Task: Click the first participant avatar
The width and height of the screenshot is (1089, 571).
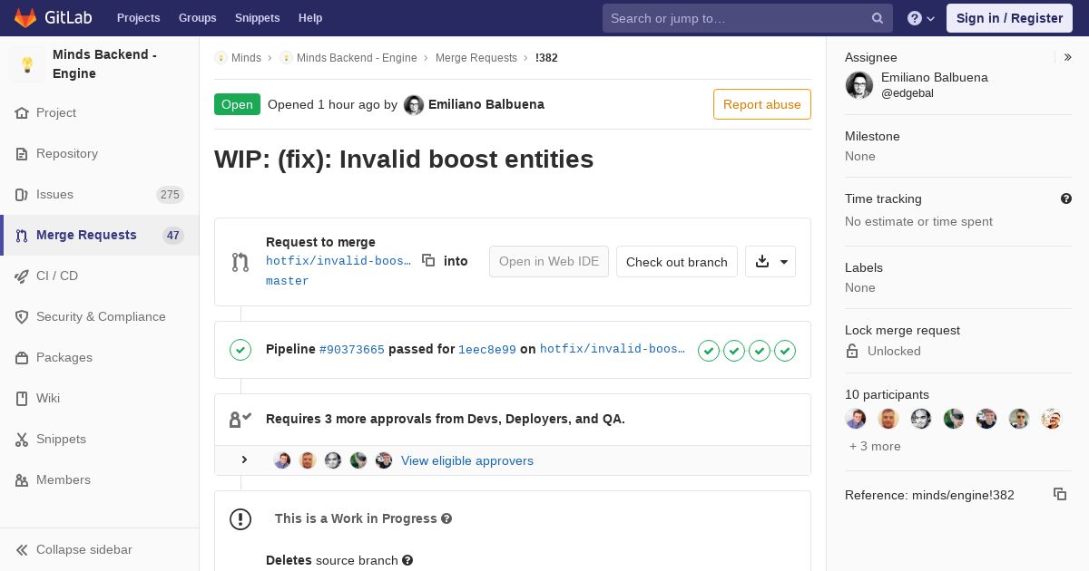Action: point(856,419)
